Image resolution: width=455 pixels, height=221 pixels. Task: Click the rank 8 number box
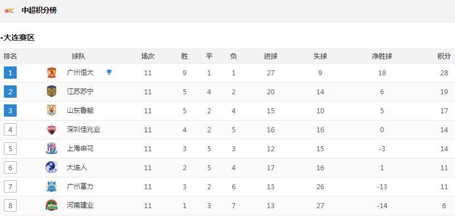10,205
